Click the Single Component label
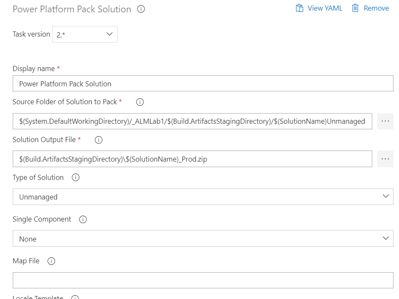Viewport: 399px width, 299px height. pos(42,219)
